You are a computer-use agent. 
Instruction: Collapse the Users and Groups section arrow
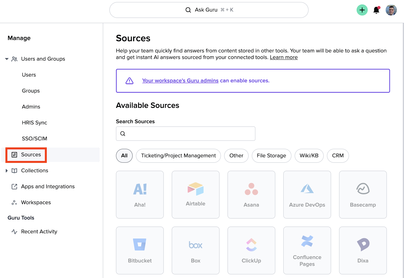click(7, 59)
